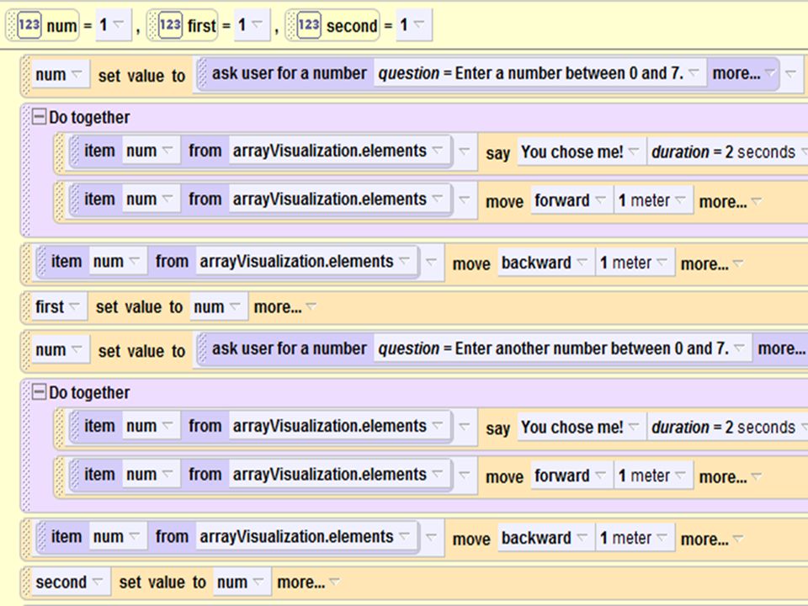Open 'duration = 2 seconds' in the second Do together

pos(727,428)
